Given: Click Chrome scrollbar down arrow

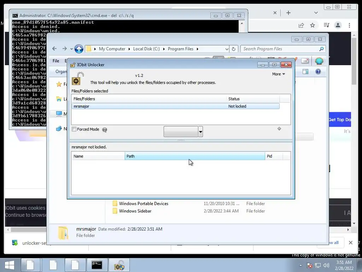Looking at the screenshot, I should 354,223.
